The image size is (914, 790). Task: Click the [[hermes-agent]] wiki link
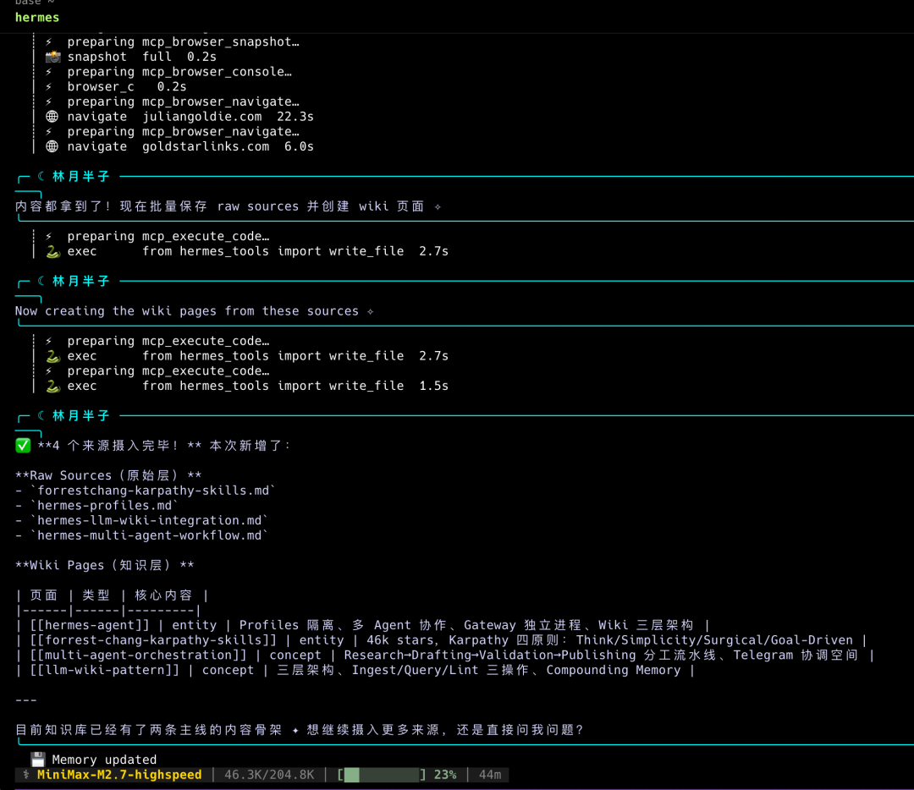point(90,625)
